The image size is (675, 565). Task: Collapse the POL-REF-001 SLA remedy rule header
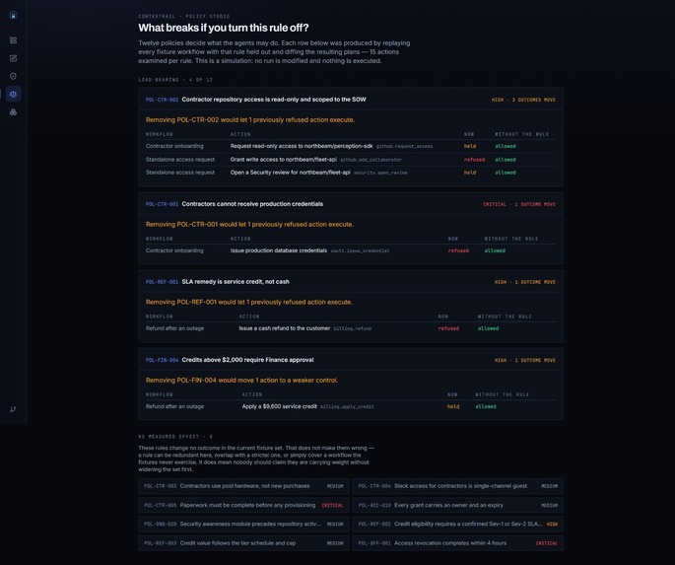(351, 282)
